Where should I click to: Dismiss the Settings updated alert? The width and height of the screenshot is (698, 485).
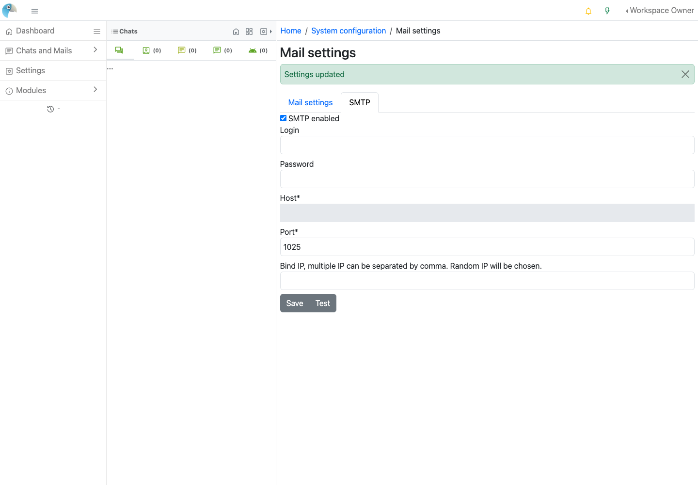(x=685, y=74)
